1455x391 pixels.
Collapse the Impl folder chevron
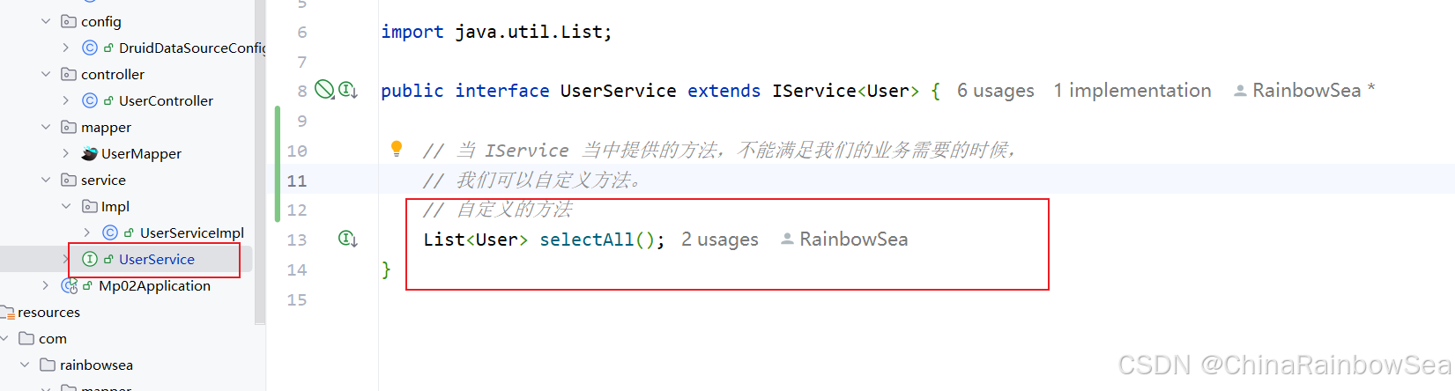click(66, 206)
